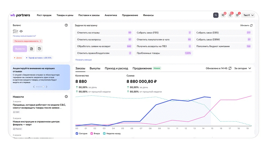Open the Почему нельзя вывести link
The height and width of the screenshot is (149, 267).
(x=25, y=36)
